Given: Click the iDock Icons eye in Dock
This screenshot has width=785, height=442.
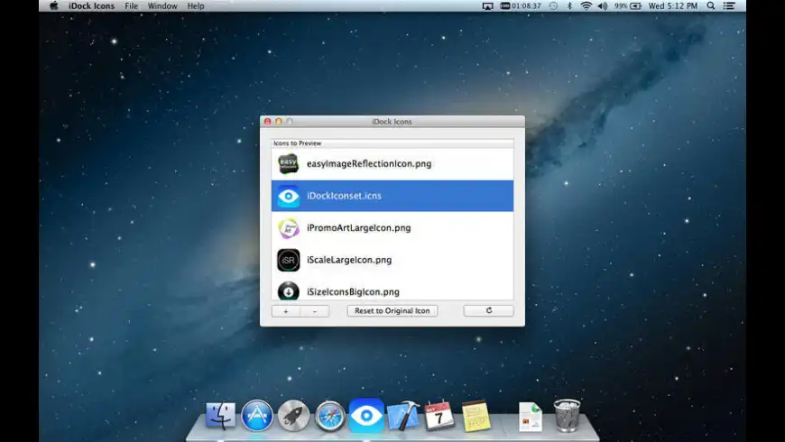Looking at the screenshot, I should [x=366, y=415].
